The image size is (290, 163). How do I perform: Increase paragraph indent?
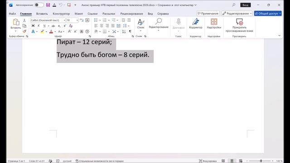tap(129, 20)
